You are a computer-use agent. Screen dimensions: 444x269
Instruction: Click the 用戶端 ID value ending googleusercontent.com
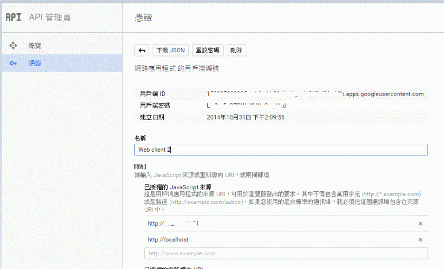click(x=315, y=94)
